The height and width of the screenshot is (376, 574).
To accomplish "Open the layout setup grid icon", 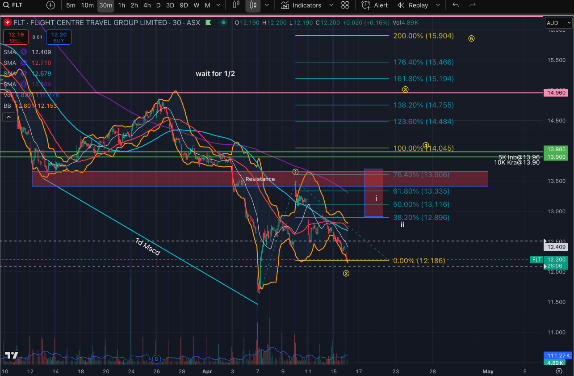I will (345, 5).
